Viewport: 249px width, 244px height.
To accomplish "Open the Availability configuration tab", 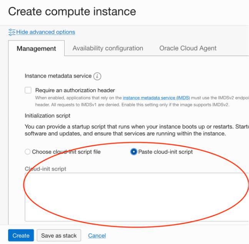I will click(108, 48).
